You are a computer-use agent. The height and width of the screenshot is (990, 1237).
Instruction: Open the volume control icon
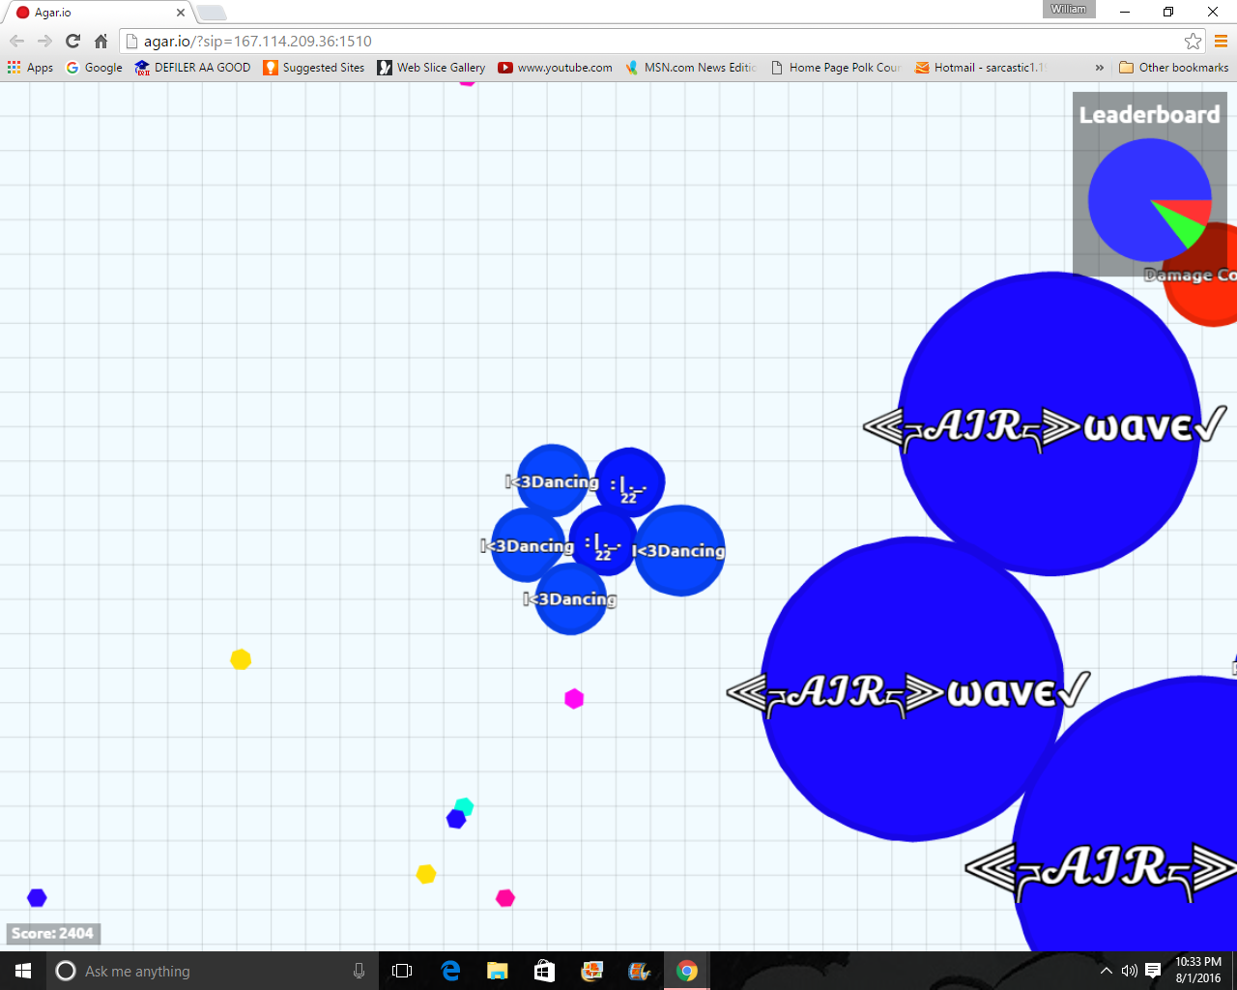point(1129,971)
